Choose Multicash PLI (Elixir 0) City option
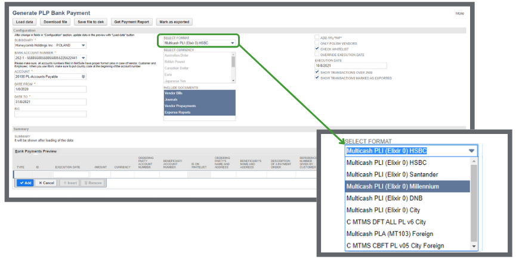 [407, 210]
